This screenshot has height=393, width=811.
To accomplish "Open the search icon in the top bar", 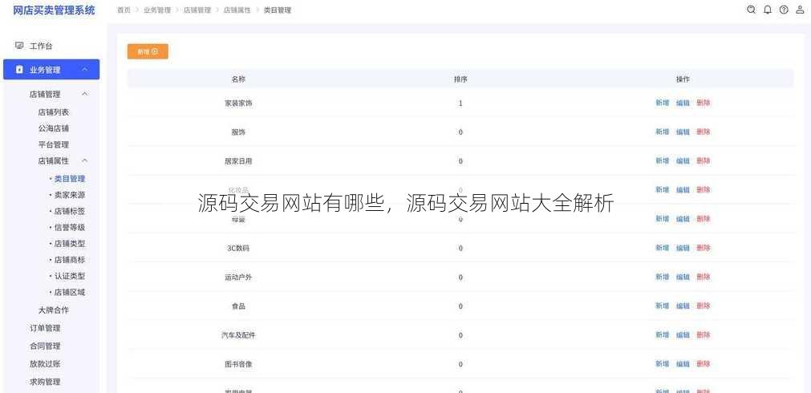I will pos(751,10).
